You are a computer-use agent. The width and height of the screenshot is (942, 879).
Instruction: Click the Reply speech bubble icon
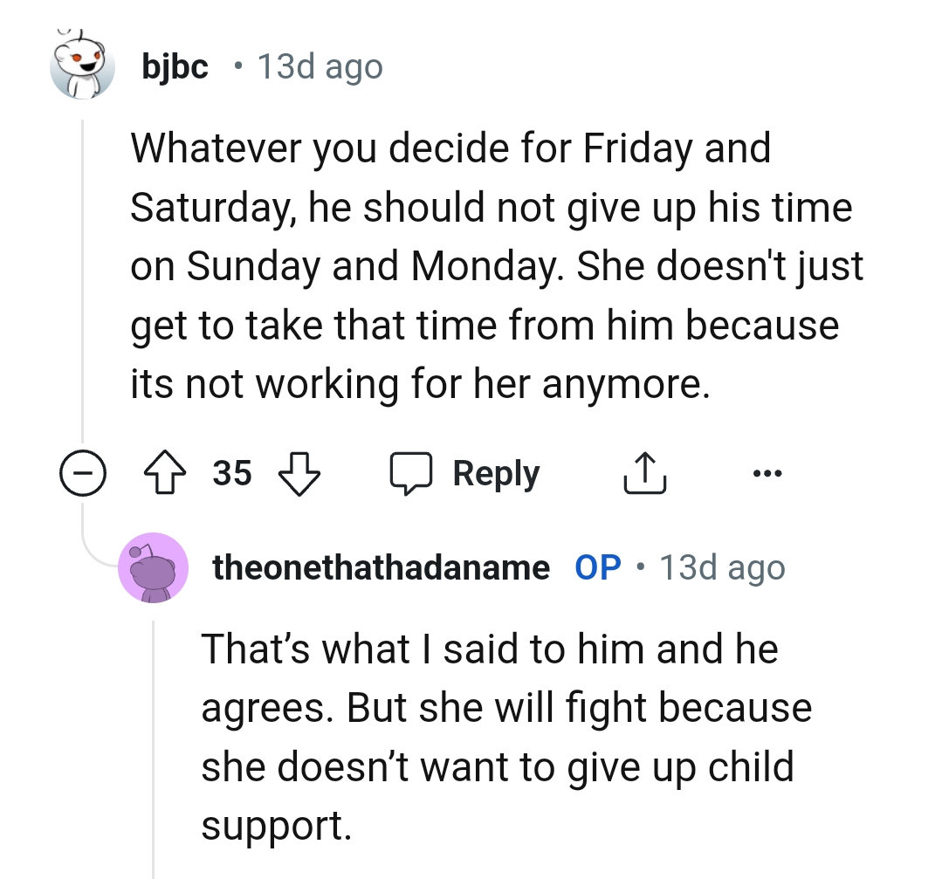point(412,472)
